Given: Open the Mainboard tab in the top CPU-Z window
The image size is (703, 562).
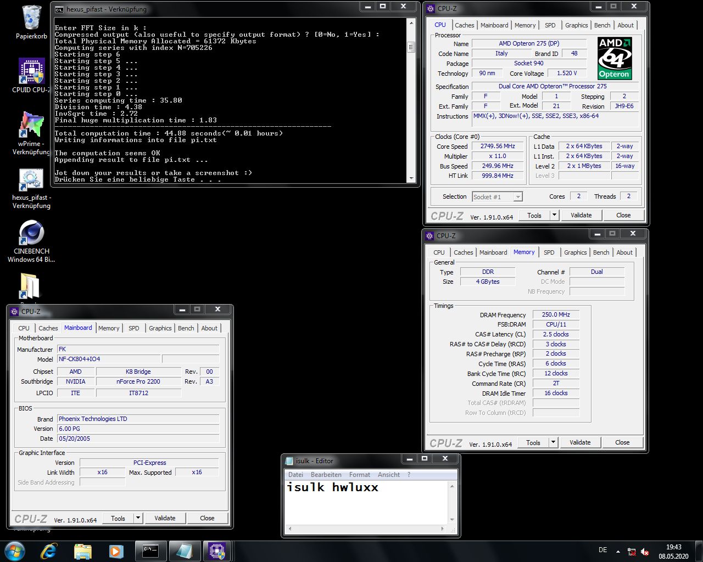Looking at the screenshot, I should 494,25.
